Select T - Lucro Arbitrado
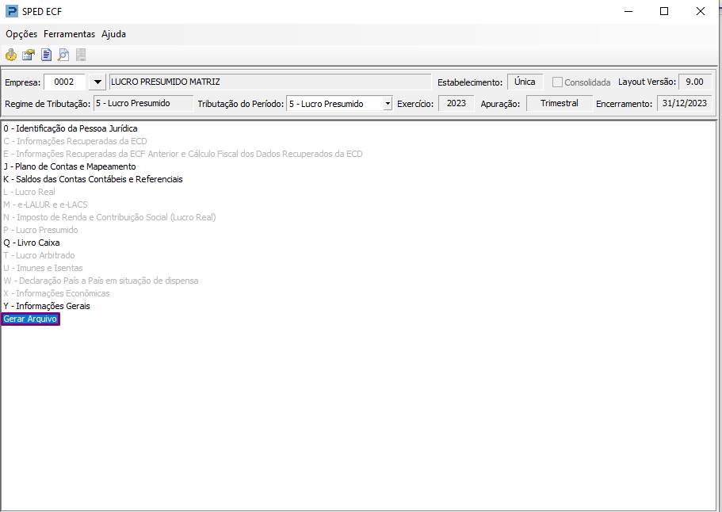 point(39,255)
